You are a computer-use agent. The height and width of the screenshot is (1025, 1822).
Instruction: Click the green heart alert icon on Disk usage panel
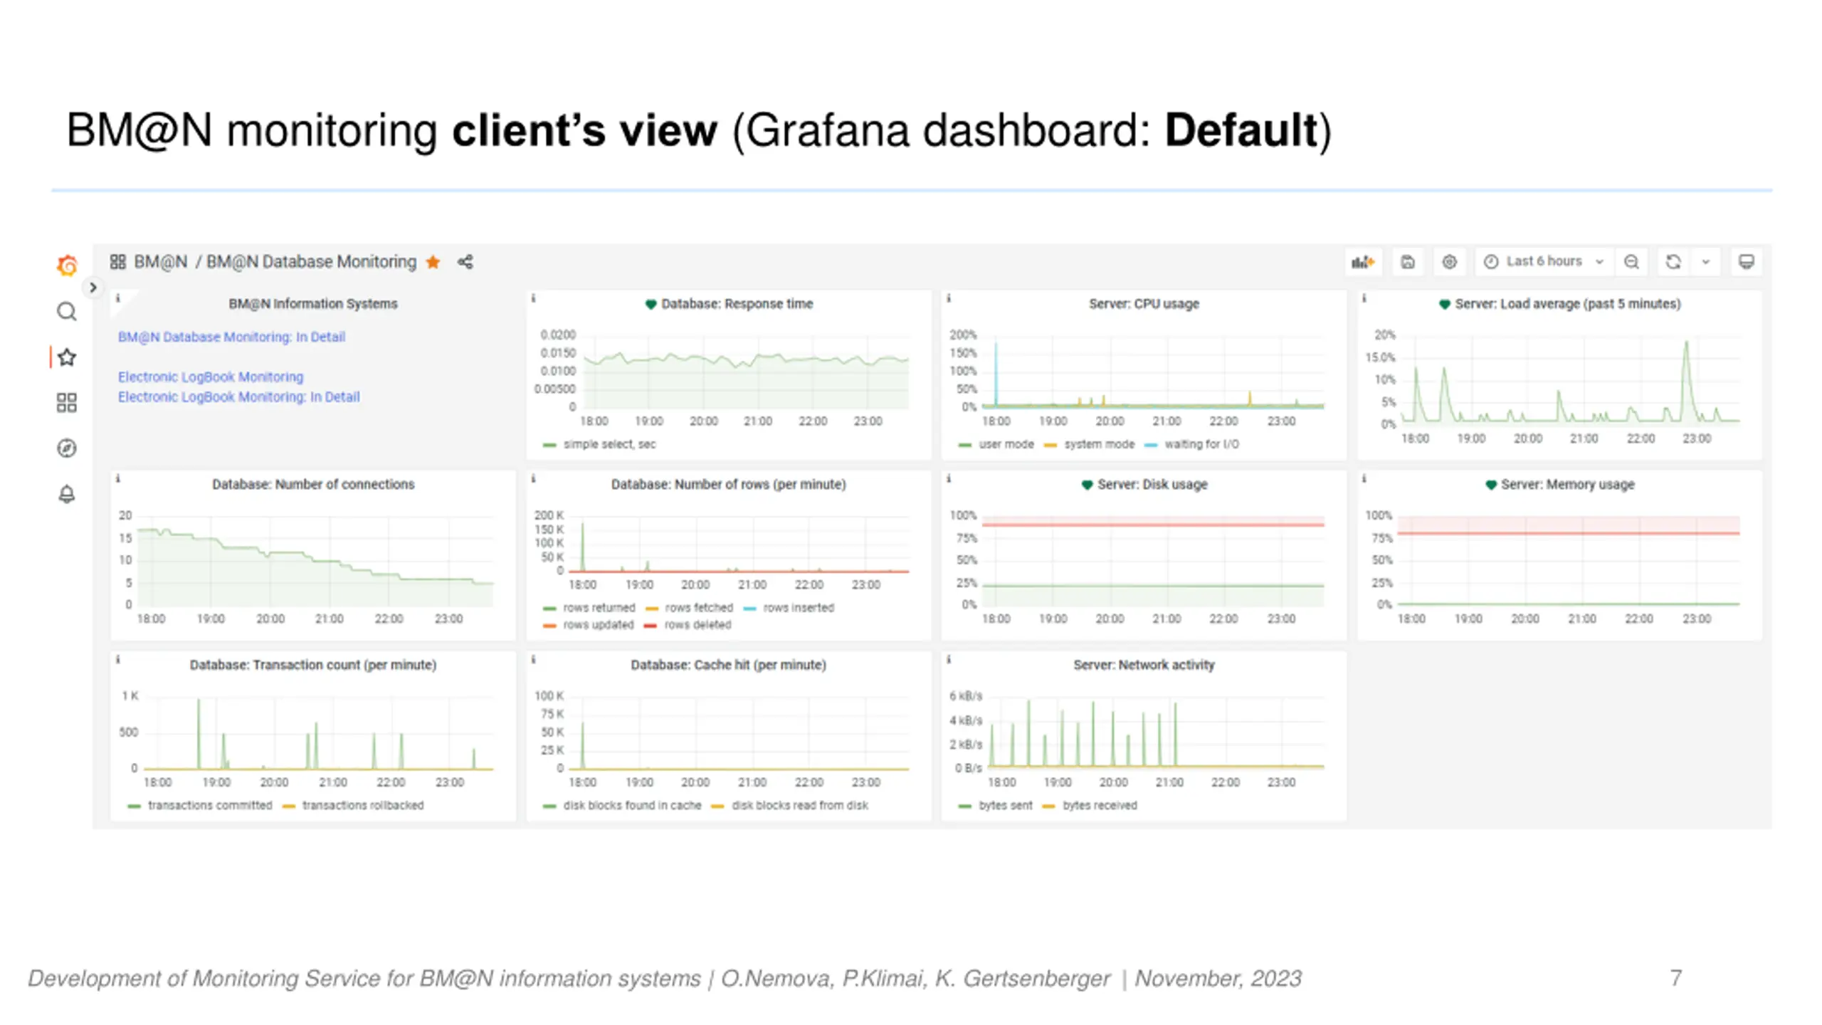(x=1087, y=485)
